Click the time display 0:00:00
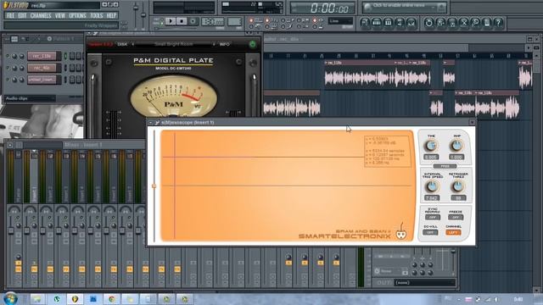 point(322,8)
